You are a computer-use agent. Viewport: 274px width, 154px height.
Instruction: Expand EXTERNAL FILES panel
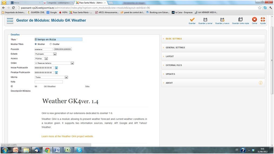pyautogui.click(x=213, y=65)
